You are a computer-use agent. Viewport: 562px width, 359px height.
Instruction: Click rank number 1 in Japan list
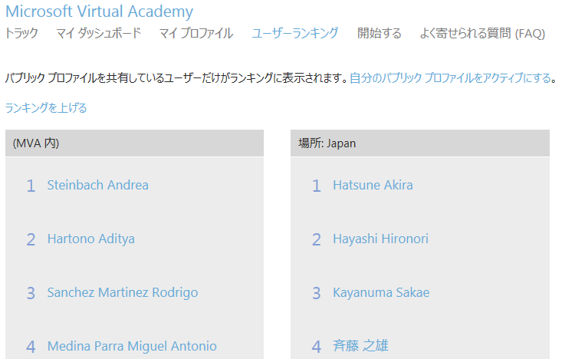coord(316,186)
